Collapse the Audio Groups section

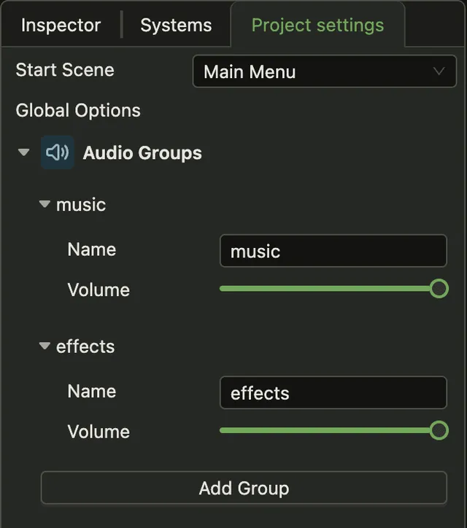[23, 152]
